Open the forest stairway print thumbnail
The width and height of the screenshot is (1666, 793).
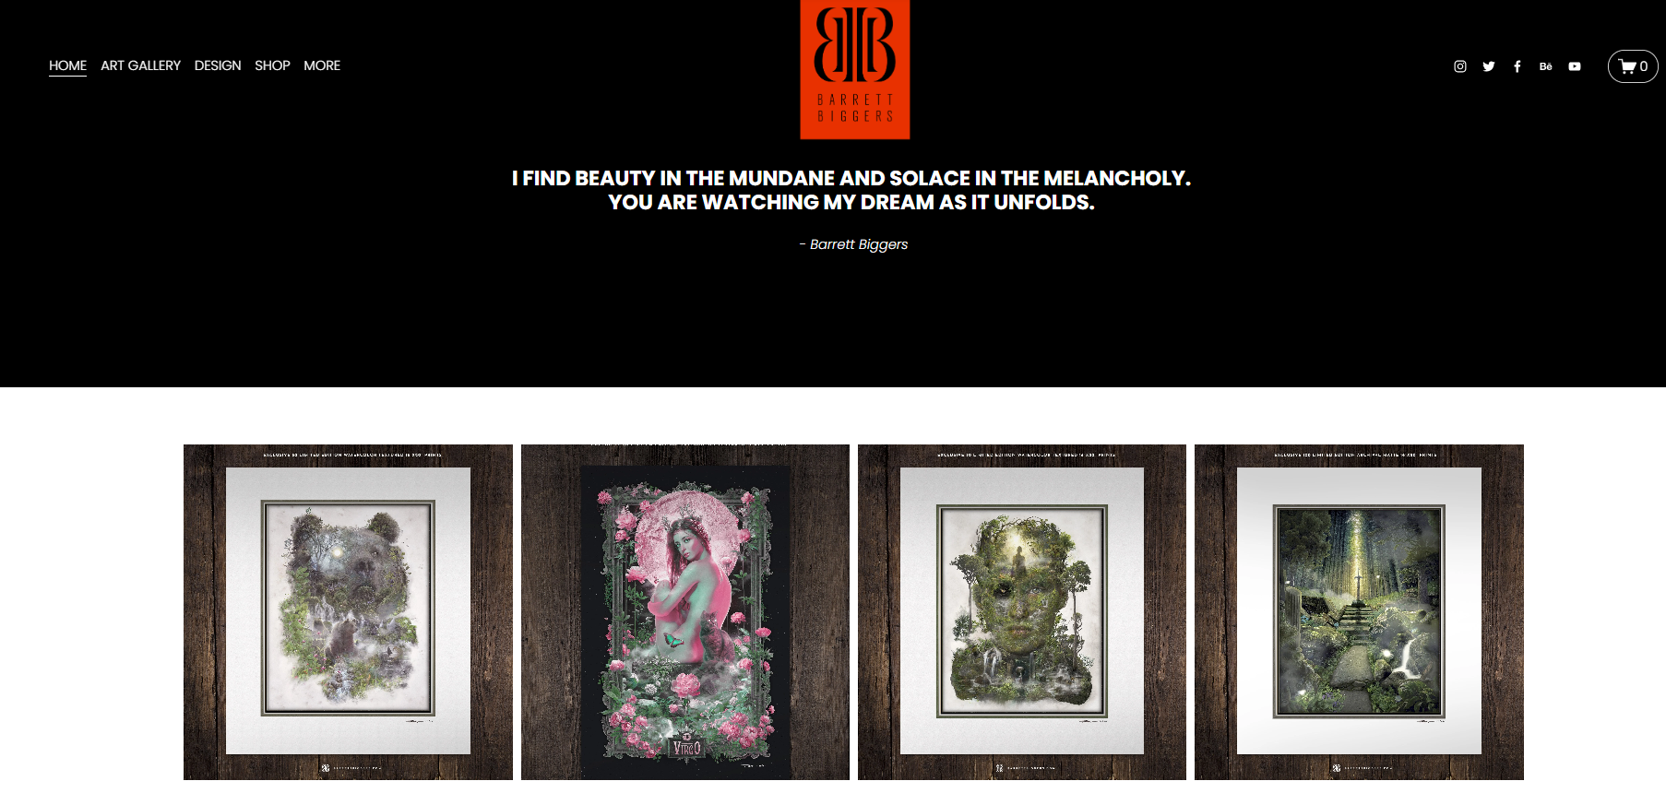[x=1359, y=612]
